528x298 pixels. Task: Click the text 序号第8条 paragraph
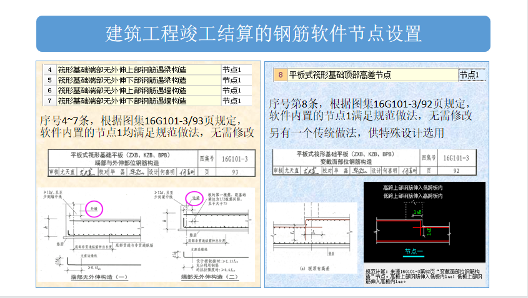(371, 110)
